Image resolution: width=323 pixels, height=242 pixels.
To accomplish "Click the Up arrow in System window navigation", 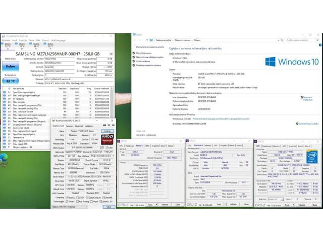I will pyautogui.click(x=147, y=40).
